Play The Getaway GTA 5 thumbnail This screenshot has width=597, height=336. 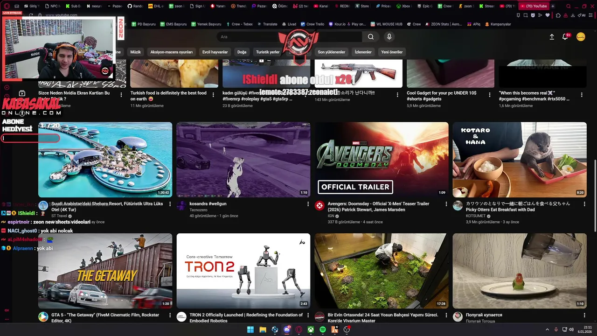(x=105, y=271)
